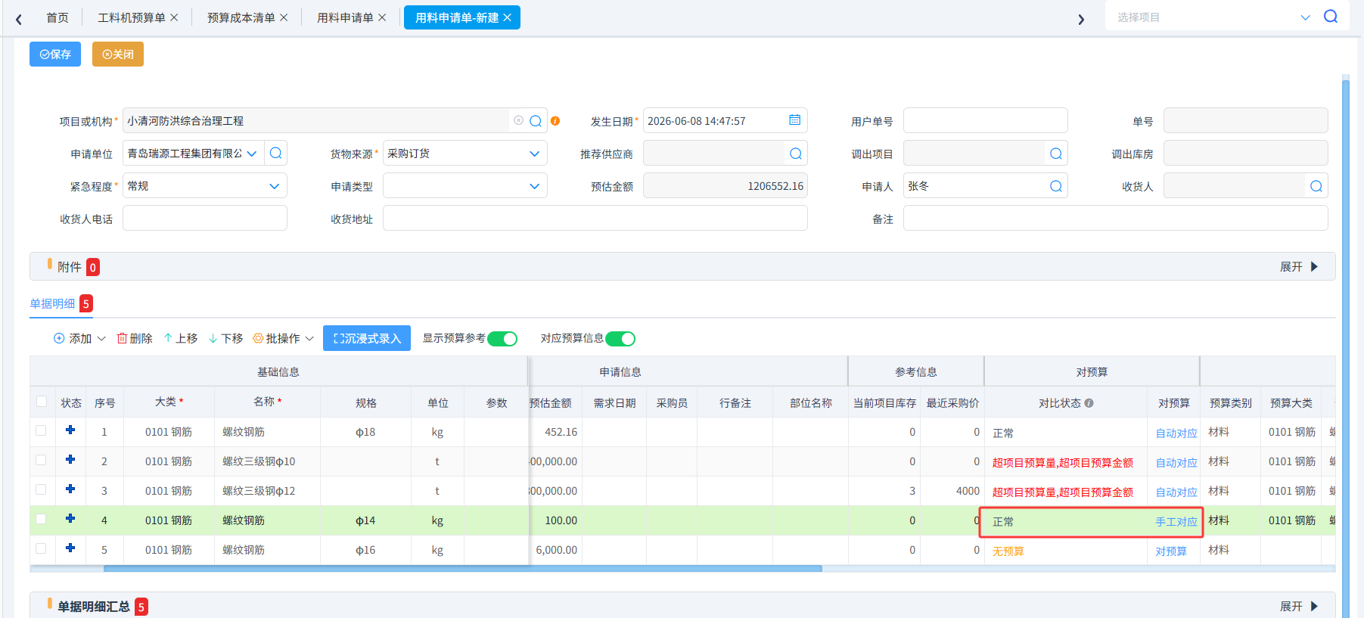Viewport: 1364px width, 618px height.
Task: Close the 工料机预算单 tab
Action: click(x=174, y=17)
